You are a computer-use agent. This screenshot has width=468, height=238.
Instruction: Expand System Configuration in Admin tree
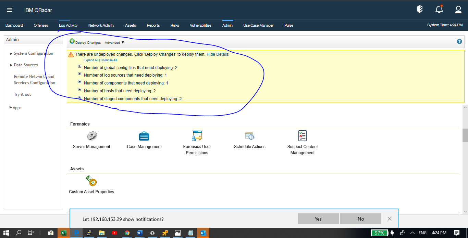pyautogui.click(x=11, y=54)
